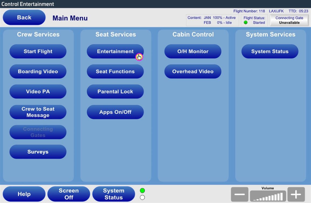Open the Parental Lock settings
The width and height of the screenshot is (311, 203).
coord(115,92)
